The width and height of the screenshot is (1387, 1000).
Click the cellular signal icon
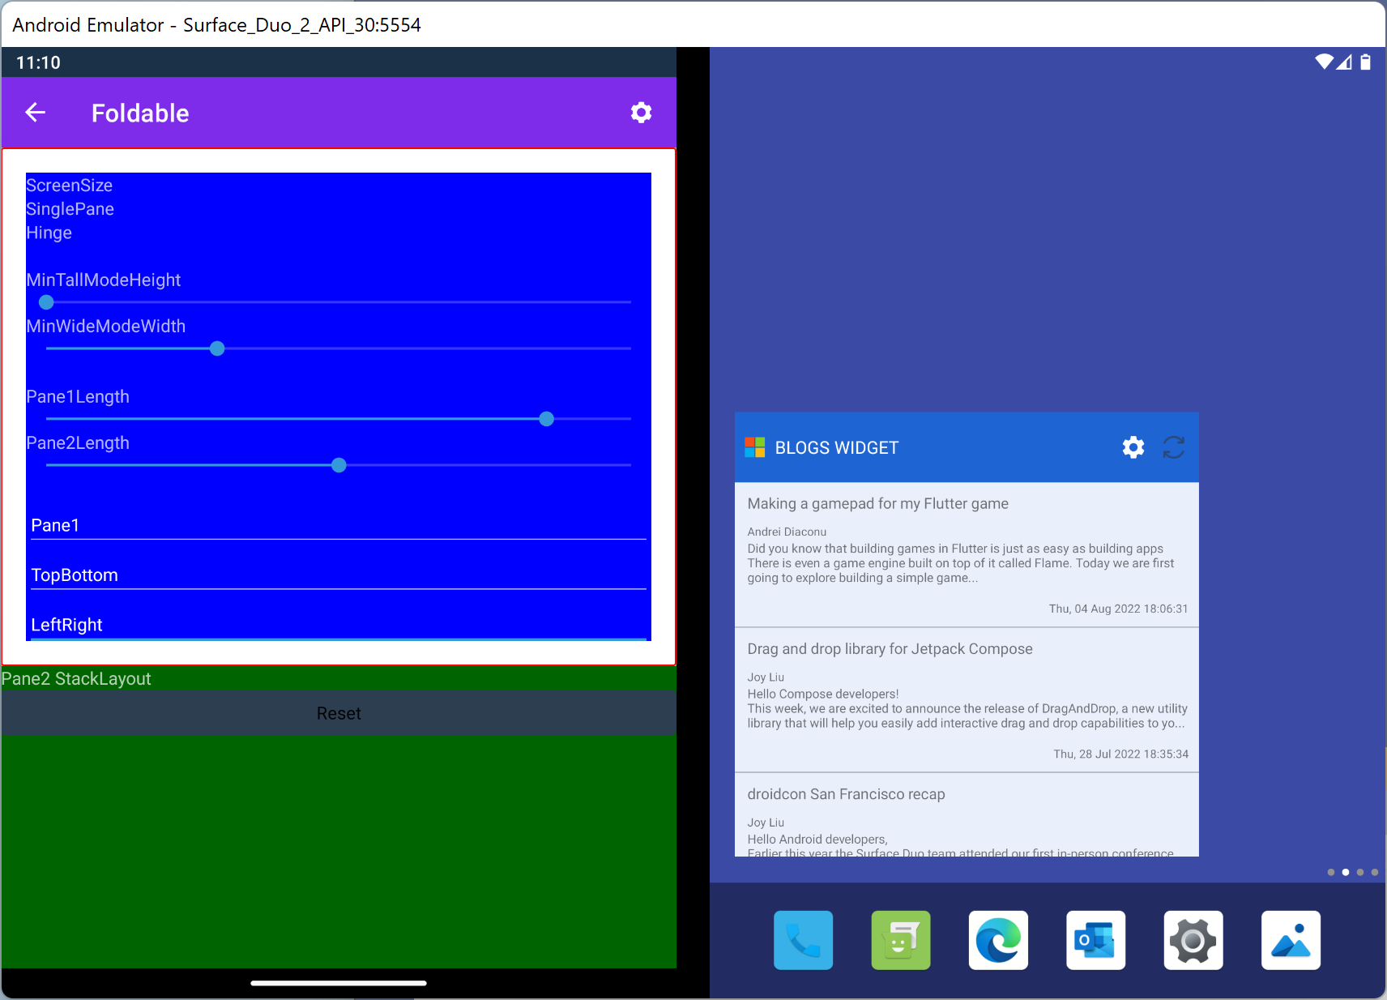click(1344, 62)
